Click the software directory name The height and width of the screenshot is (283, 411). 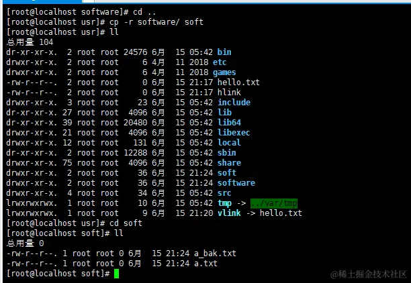click(x=236, y=183)
